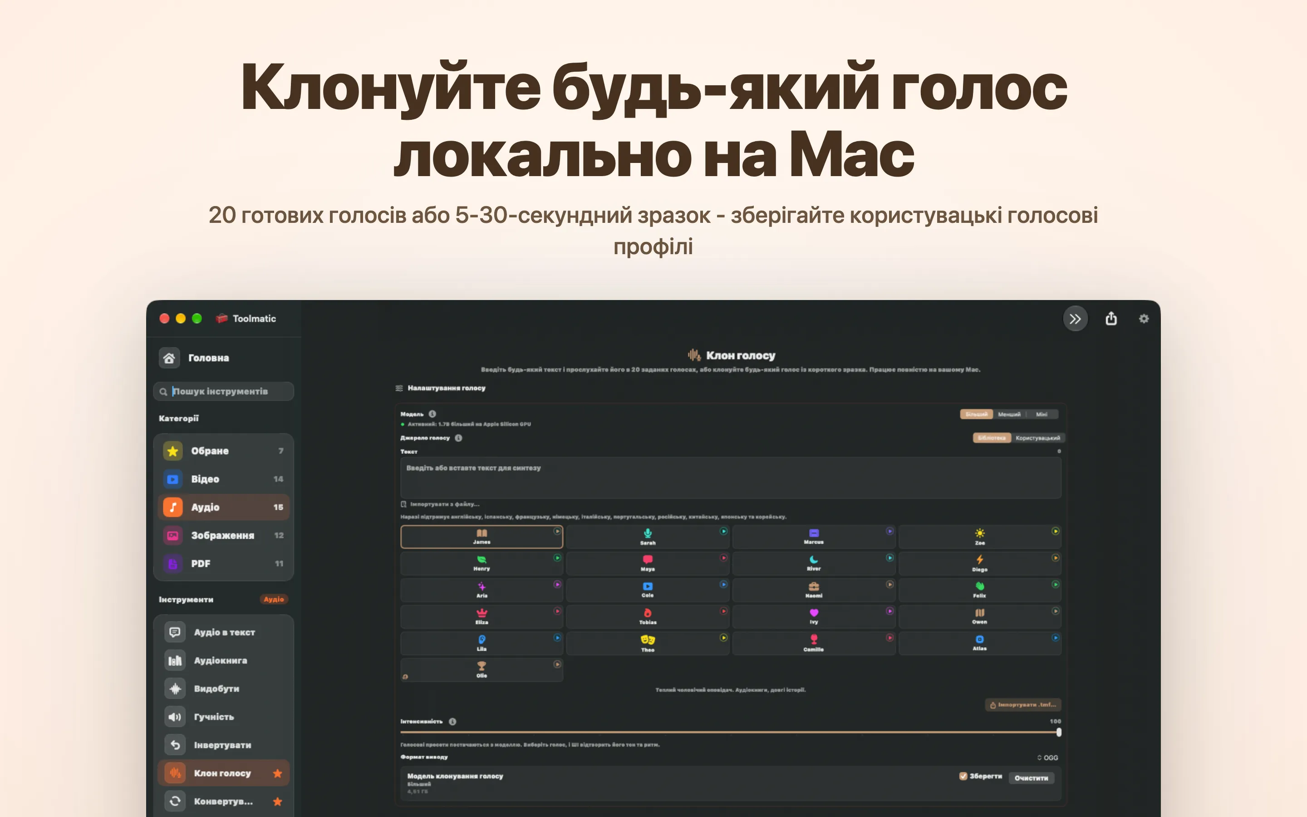Choose the Менший model size
This screenshot has width=1307, height=817.
click(x=1009, y=414)
